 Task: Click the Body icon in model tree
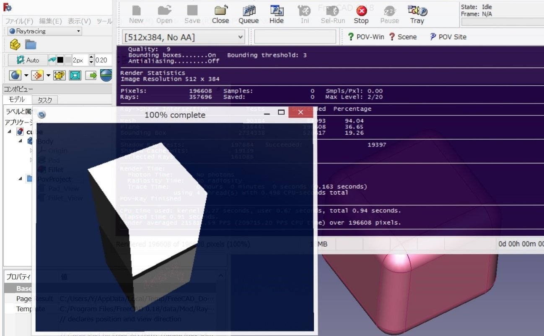coord(31,141)
